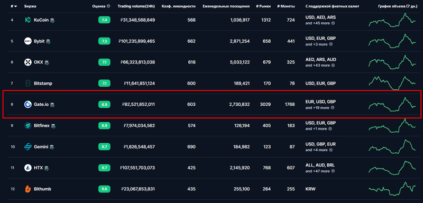Click the proof-of-reserves icon next to HTX
The width and height of the screenshot is (423, 203).
[x=47, y=168]
